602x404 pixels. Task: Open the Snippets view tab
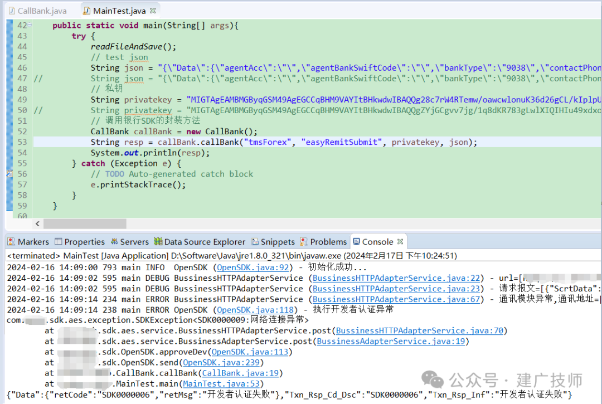(273, 242)
